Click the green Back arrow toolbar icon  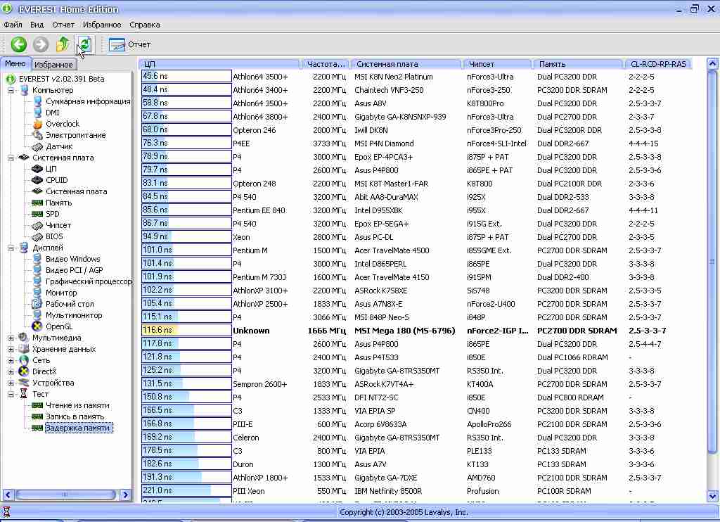coord(19,44)
